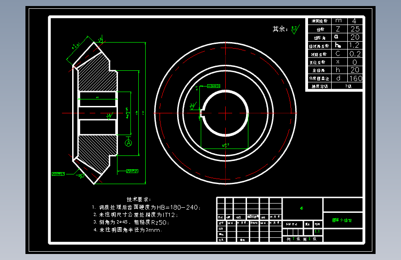
Task: Select the value '0' in the x row
Action: click(x=355, y=62)
